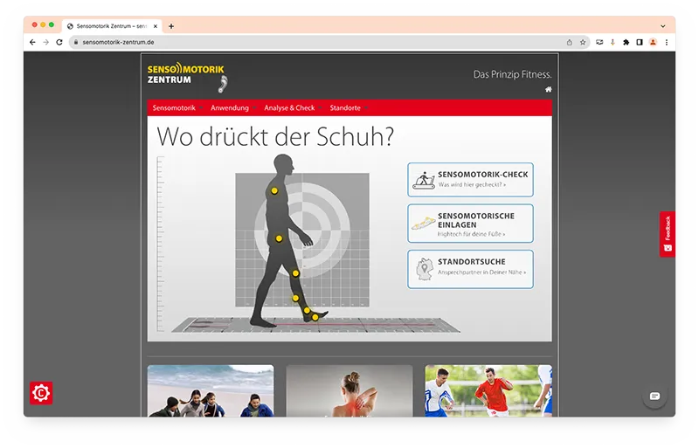Open the Standorte menu
Screen dimensions: 699x448
tap(345, 108)
